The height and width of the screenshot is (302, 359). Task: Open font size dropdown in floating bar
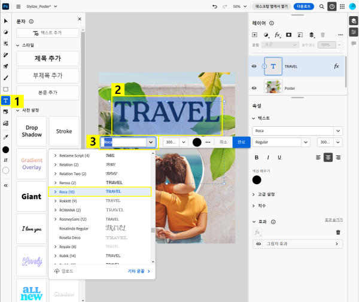tap(184, 142)
